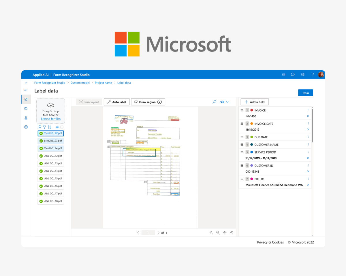Open more options for DUE DATE field

coord(308,137)
